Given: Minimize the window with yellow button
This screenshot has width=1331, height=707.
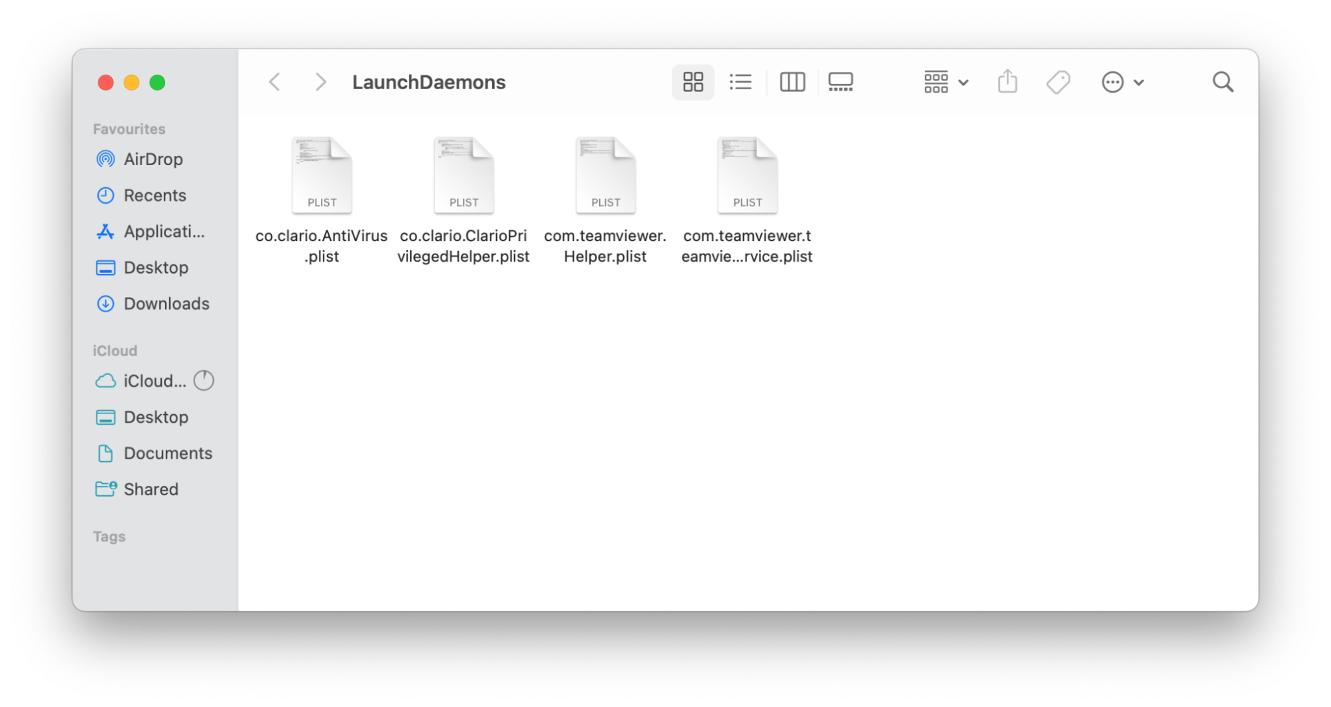Looking at the screenshot, I should [x=131, y=83].
